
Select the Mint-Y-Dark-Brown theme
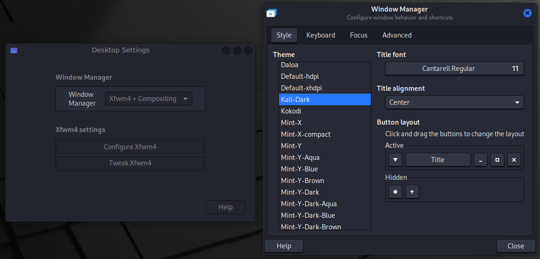click(x=325, y=226)
